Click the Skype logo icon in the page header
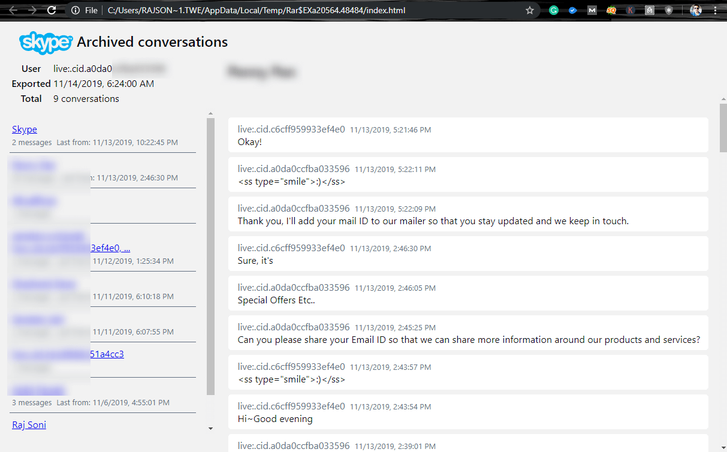The image size is (727, 452). point(46,43)
